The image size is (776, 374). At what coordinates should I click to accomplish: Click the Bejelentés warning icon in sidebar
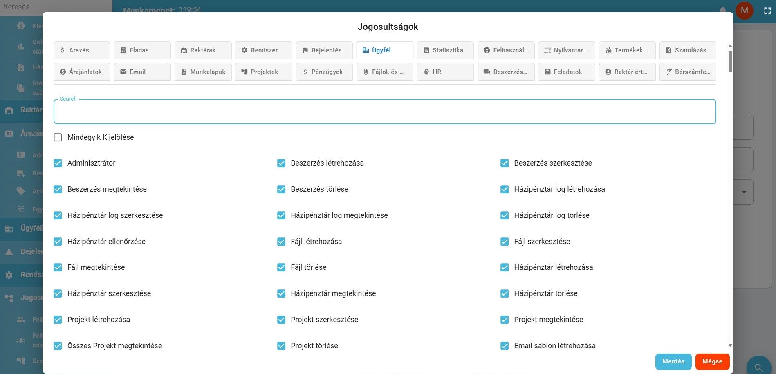(x=9, y=252)
